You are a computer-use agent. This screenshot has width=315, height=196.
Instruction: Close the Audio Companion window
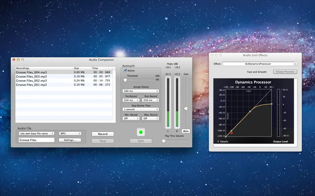(14, 60)
